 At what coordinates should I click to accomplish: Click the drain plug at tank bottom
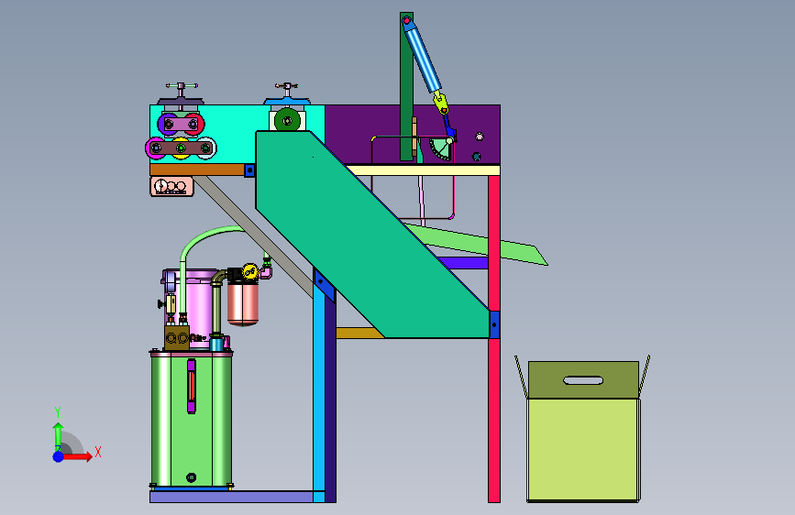click(191, 477)
